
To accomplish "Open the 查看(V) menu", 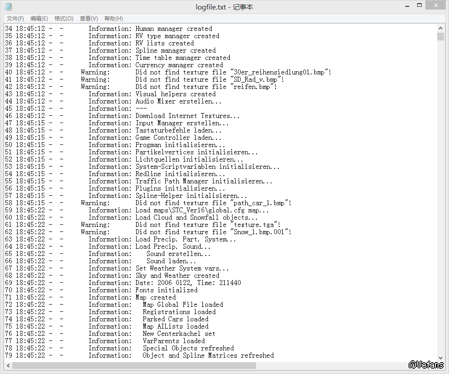I will [89, 19].
